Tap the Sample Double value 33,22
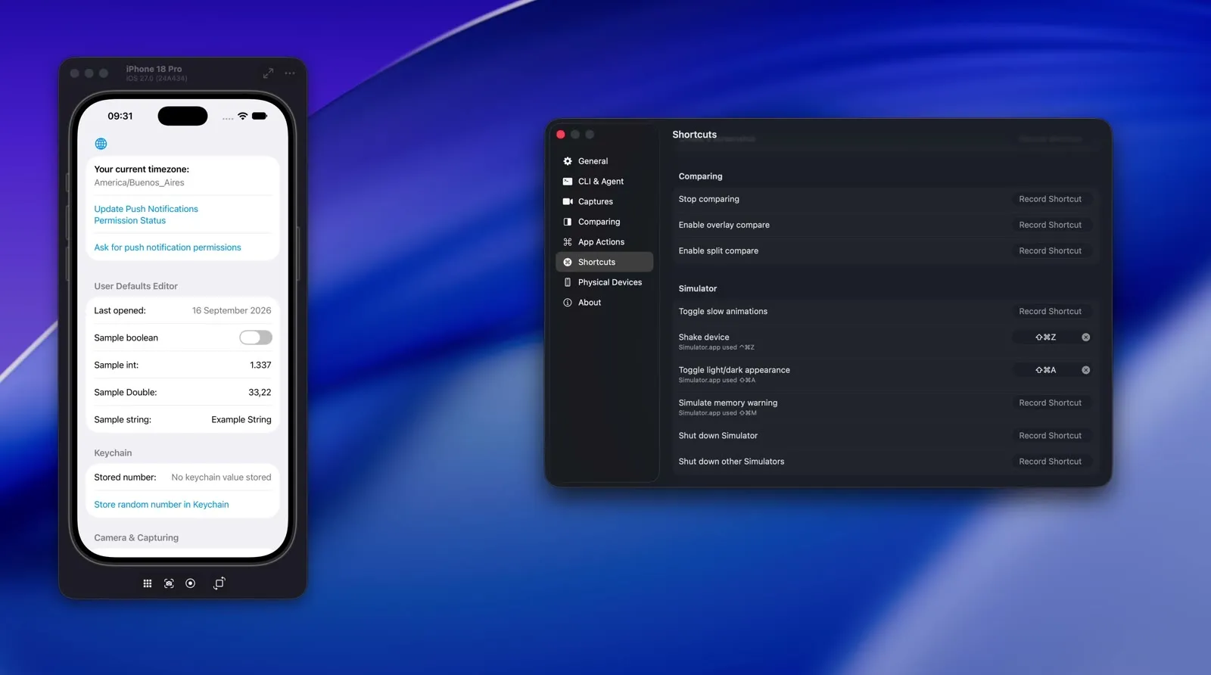The image size is (1211, 675). (x=260, y=392)
